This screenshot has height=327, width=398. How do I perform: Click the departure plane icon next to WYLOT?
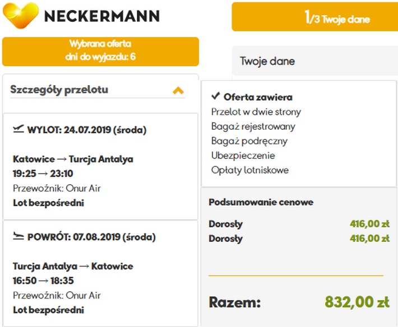[x=18, y=130]
